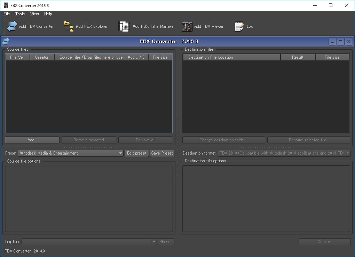The height and width of the screenshot is (257, 355).
Task: Click File size header in Destination files
Action: 332,57
